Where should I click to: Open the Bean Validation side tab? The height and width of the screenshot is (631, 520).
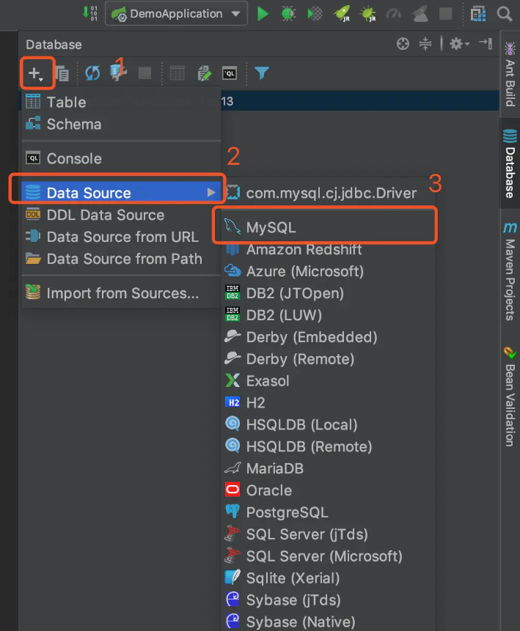pos(510,396)
